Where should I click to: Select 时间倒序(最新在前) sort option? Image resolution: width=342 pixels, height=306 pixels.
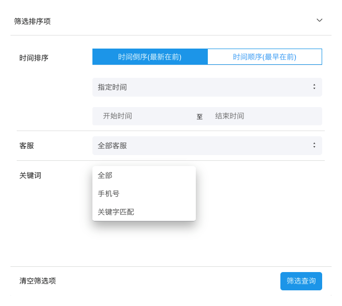pyautogui.click(x=150, y=57)
